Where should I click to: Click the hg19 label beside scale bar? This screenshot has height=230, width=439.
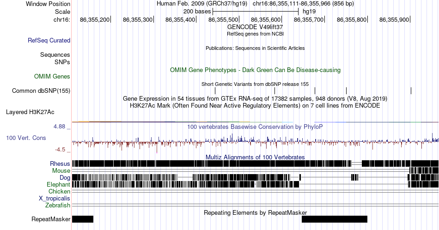309,12
